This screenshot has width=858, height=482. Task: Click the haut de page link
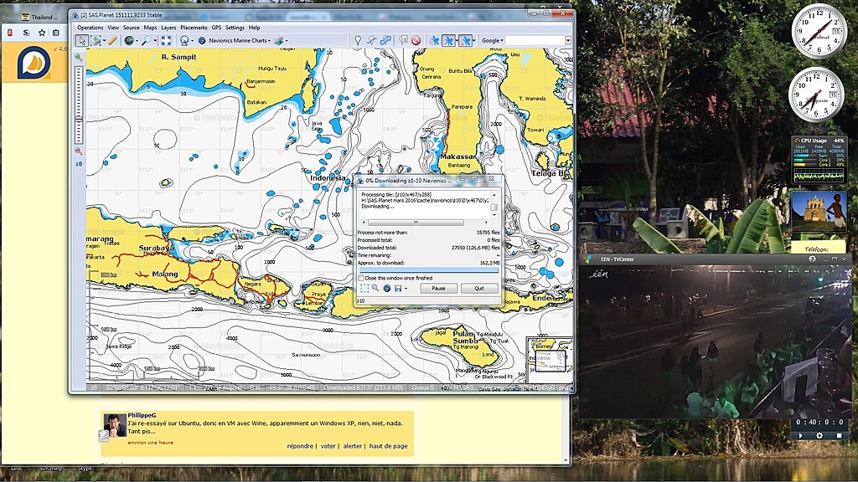tap(388, 446)
